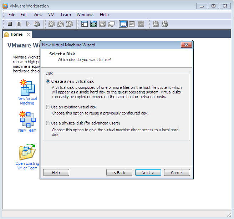Viewport: 234px width, 219px height.
Task: Click the Revert to Snapshot icon
Action: [61, 24]
